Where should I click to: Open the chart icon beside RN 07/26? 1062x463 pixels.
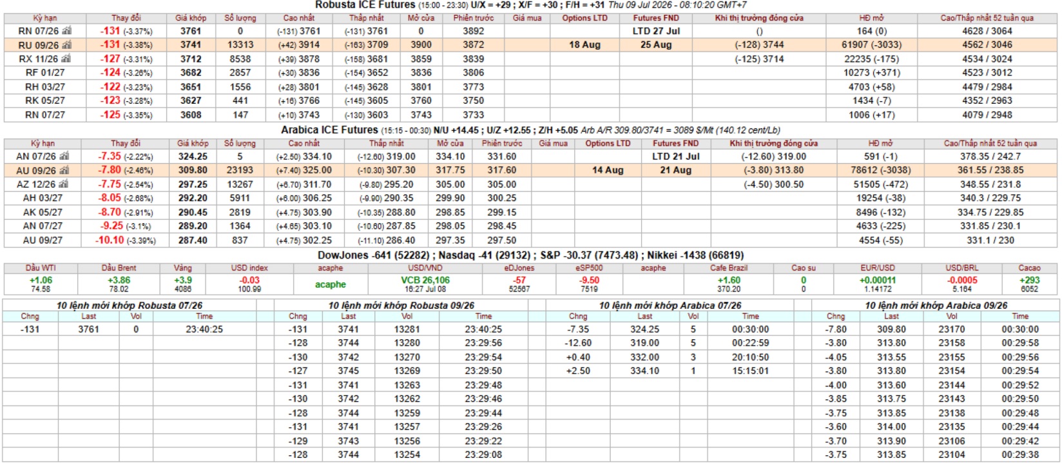[x=66, y=30]
